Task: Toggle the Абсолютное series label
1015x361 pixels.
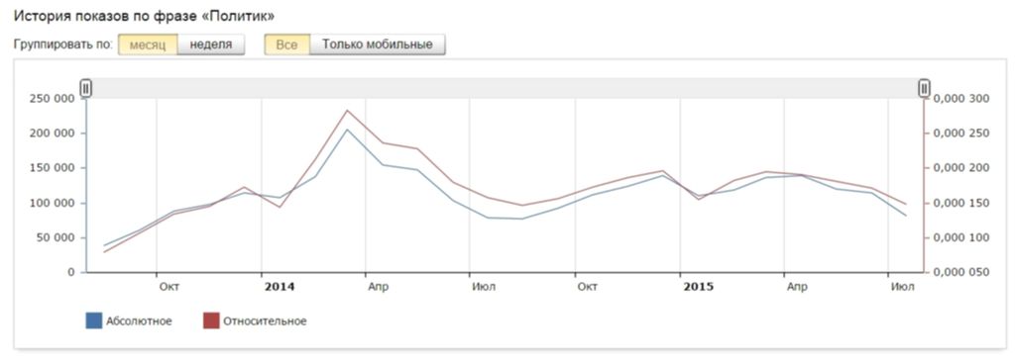Action: click(139, 321)
